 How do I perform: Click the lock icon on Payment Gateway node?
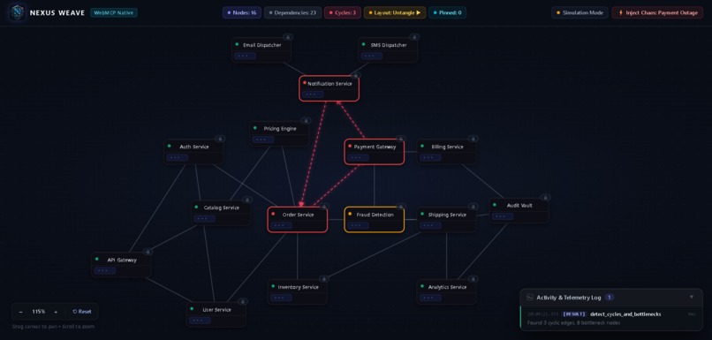[400, 139]
